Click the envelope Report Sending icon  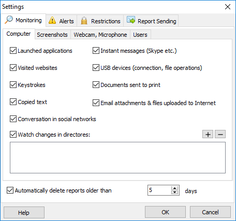pos(131,20)
